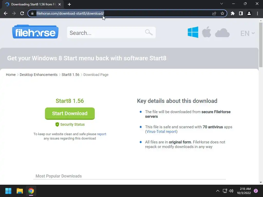Open the volume speaker tray icon
Viewport: 263px width, 197px height.
231,191
